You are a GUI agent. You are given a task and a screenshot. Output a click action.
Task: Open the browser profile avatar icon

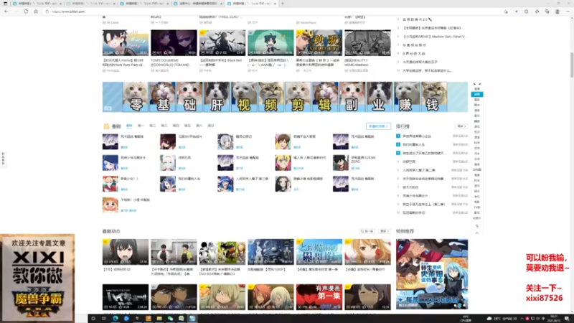tap(557, 11)
